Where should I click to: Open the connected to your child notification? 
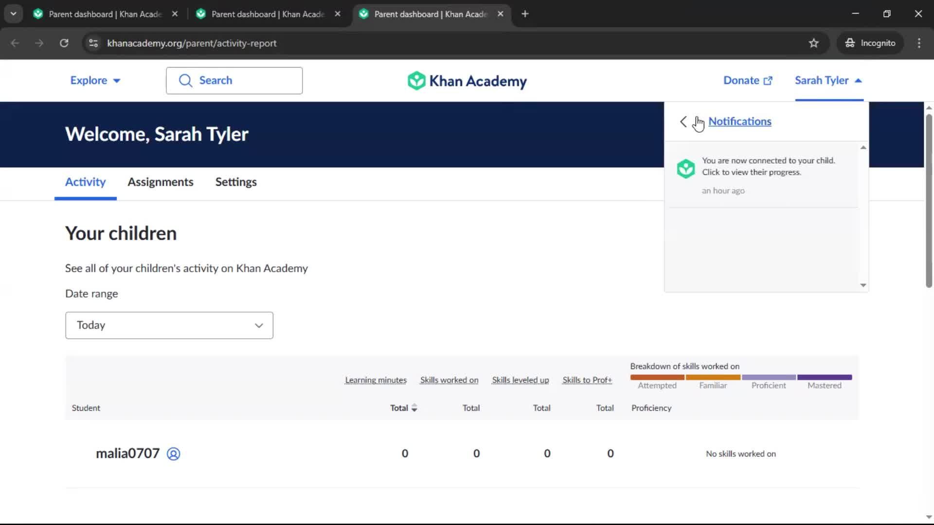[x=764, y=175]
